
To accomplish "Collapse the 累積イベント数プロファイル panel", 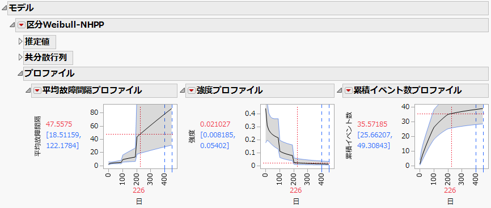I will [x=339, y=90].
